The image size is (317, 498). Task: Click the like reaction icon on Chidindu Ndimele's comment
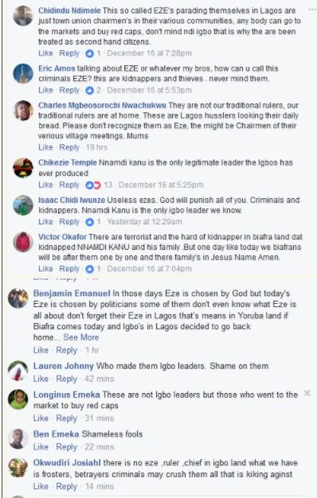click(x=89, y=53)
